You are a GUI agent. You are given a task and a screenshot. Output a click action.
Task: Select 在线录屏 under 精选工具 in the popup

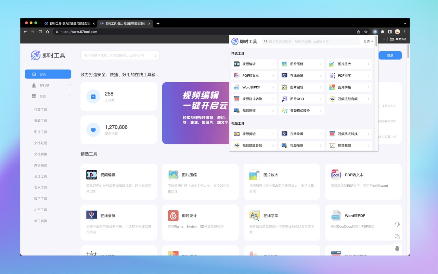coord(301,76)
